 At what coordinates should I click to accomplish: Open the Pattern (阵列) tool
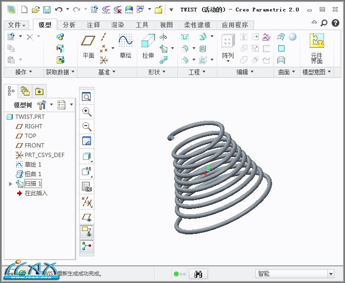228,47
